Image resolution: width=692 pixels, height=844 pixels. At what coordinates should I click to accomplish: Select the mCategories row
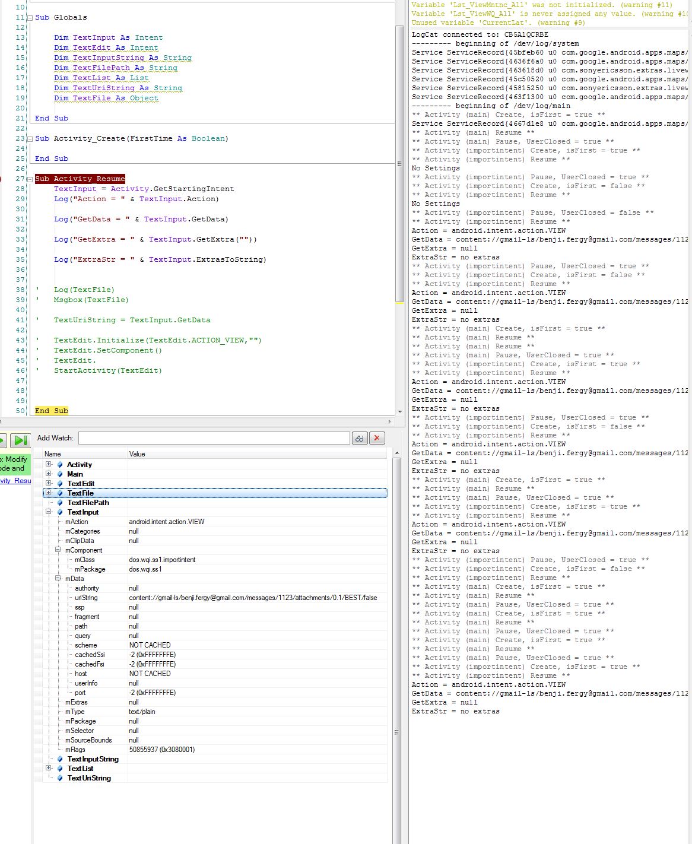215,531
